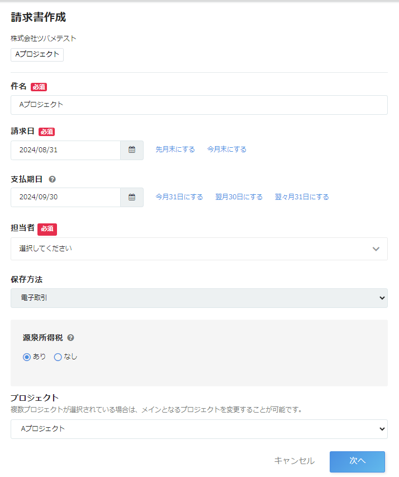Open the プロジェクト select box
The width and height of the screenshot is (399, 477).
(x=199, y=429)
